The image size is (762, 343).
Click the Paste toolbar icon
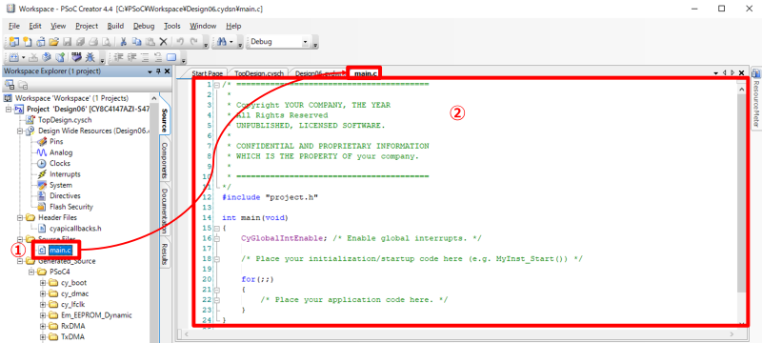tap(150, 42)
